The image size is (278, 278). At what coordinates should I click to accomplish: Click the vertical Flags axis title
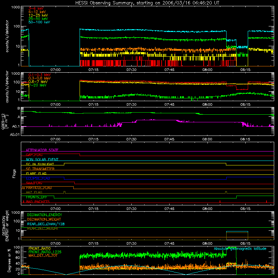[x=14, y=173]
